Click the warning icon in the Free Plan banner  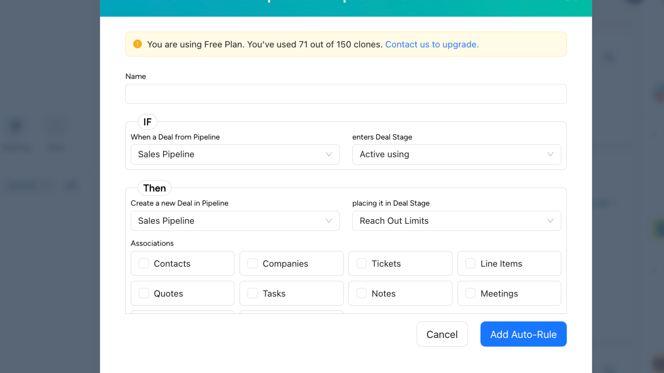coord(137,44)
